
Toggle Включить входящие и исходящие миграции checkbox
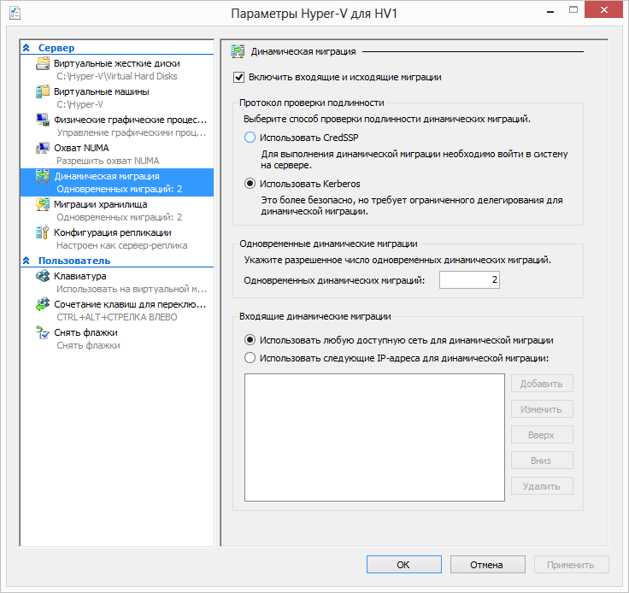coord(238,77)
